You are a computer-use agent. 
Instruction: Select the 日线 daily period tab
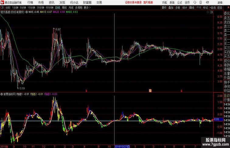tap(57, 8)
